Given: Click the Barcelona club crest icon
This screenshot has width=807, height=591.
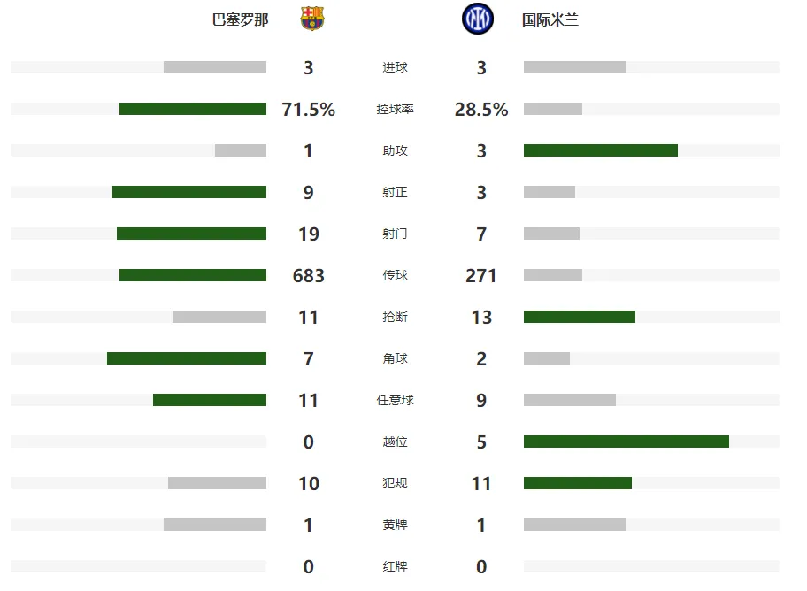Looking at the screenshot, I should click(x=311, y=19).
